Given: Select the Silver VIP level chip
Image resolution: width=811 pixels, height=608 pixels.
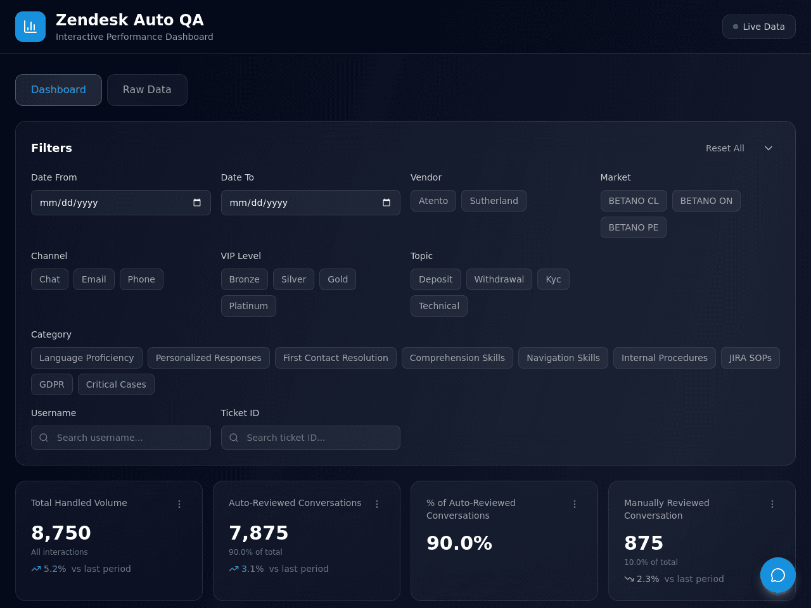Looking at the screenshot, I should (293, 279).
